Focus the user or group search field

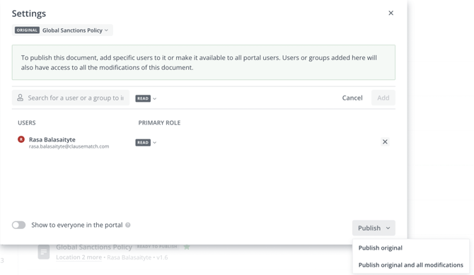pos(71,98)
